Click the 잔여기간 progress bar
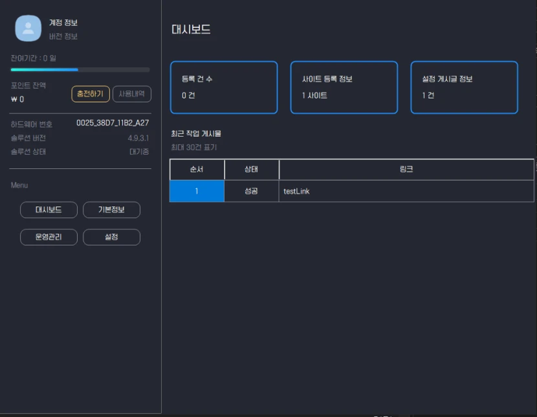The width and height of the screenshot is (537, 417). 80,69
